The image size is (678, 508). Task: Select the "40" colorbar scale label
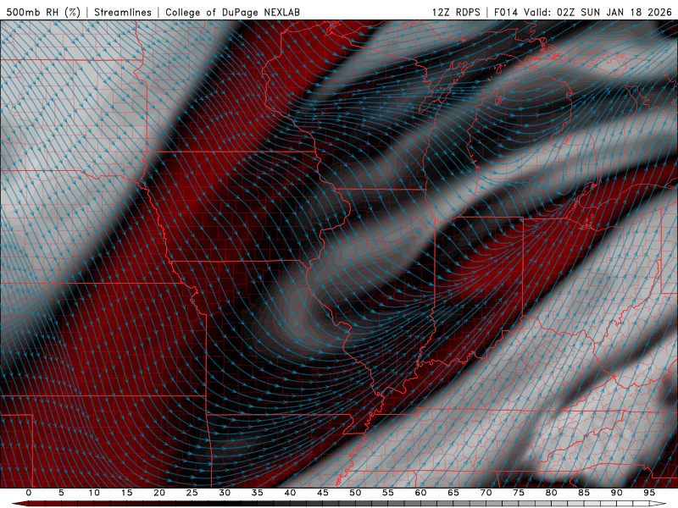290,493
